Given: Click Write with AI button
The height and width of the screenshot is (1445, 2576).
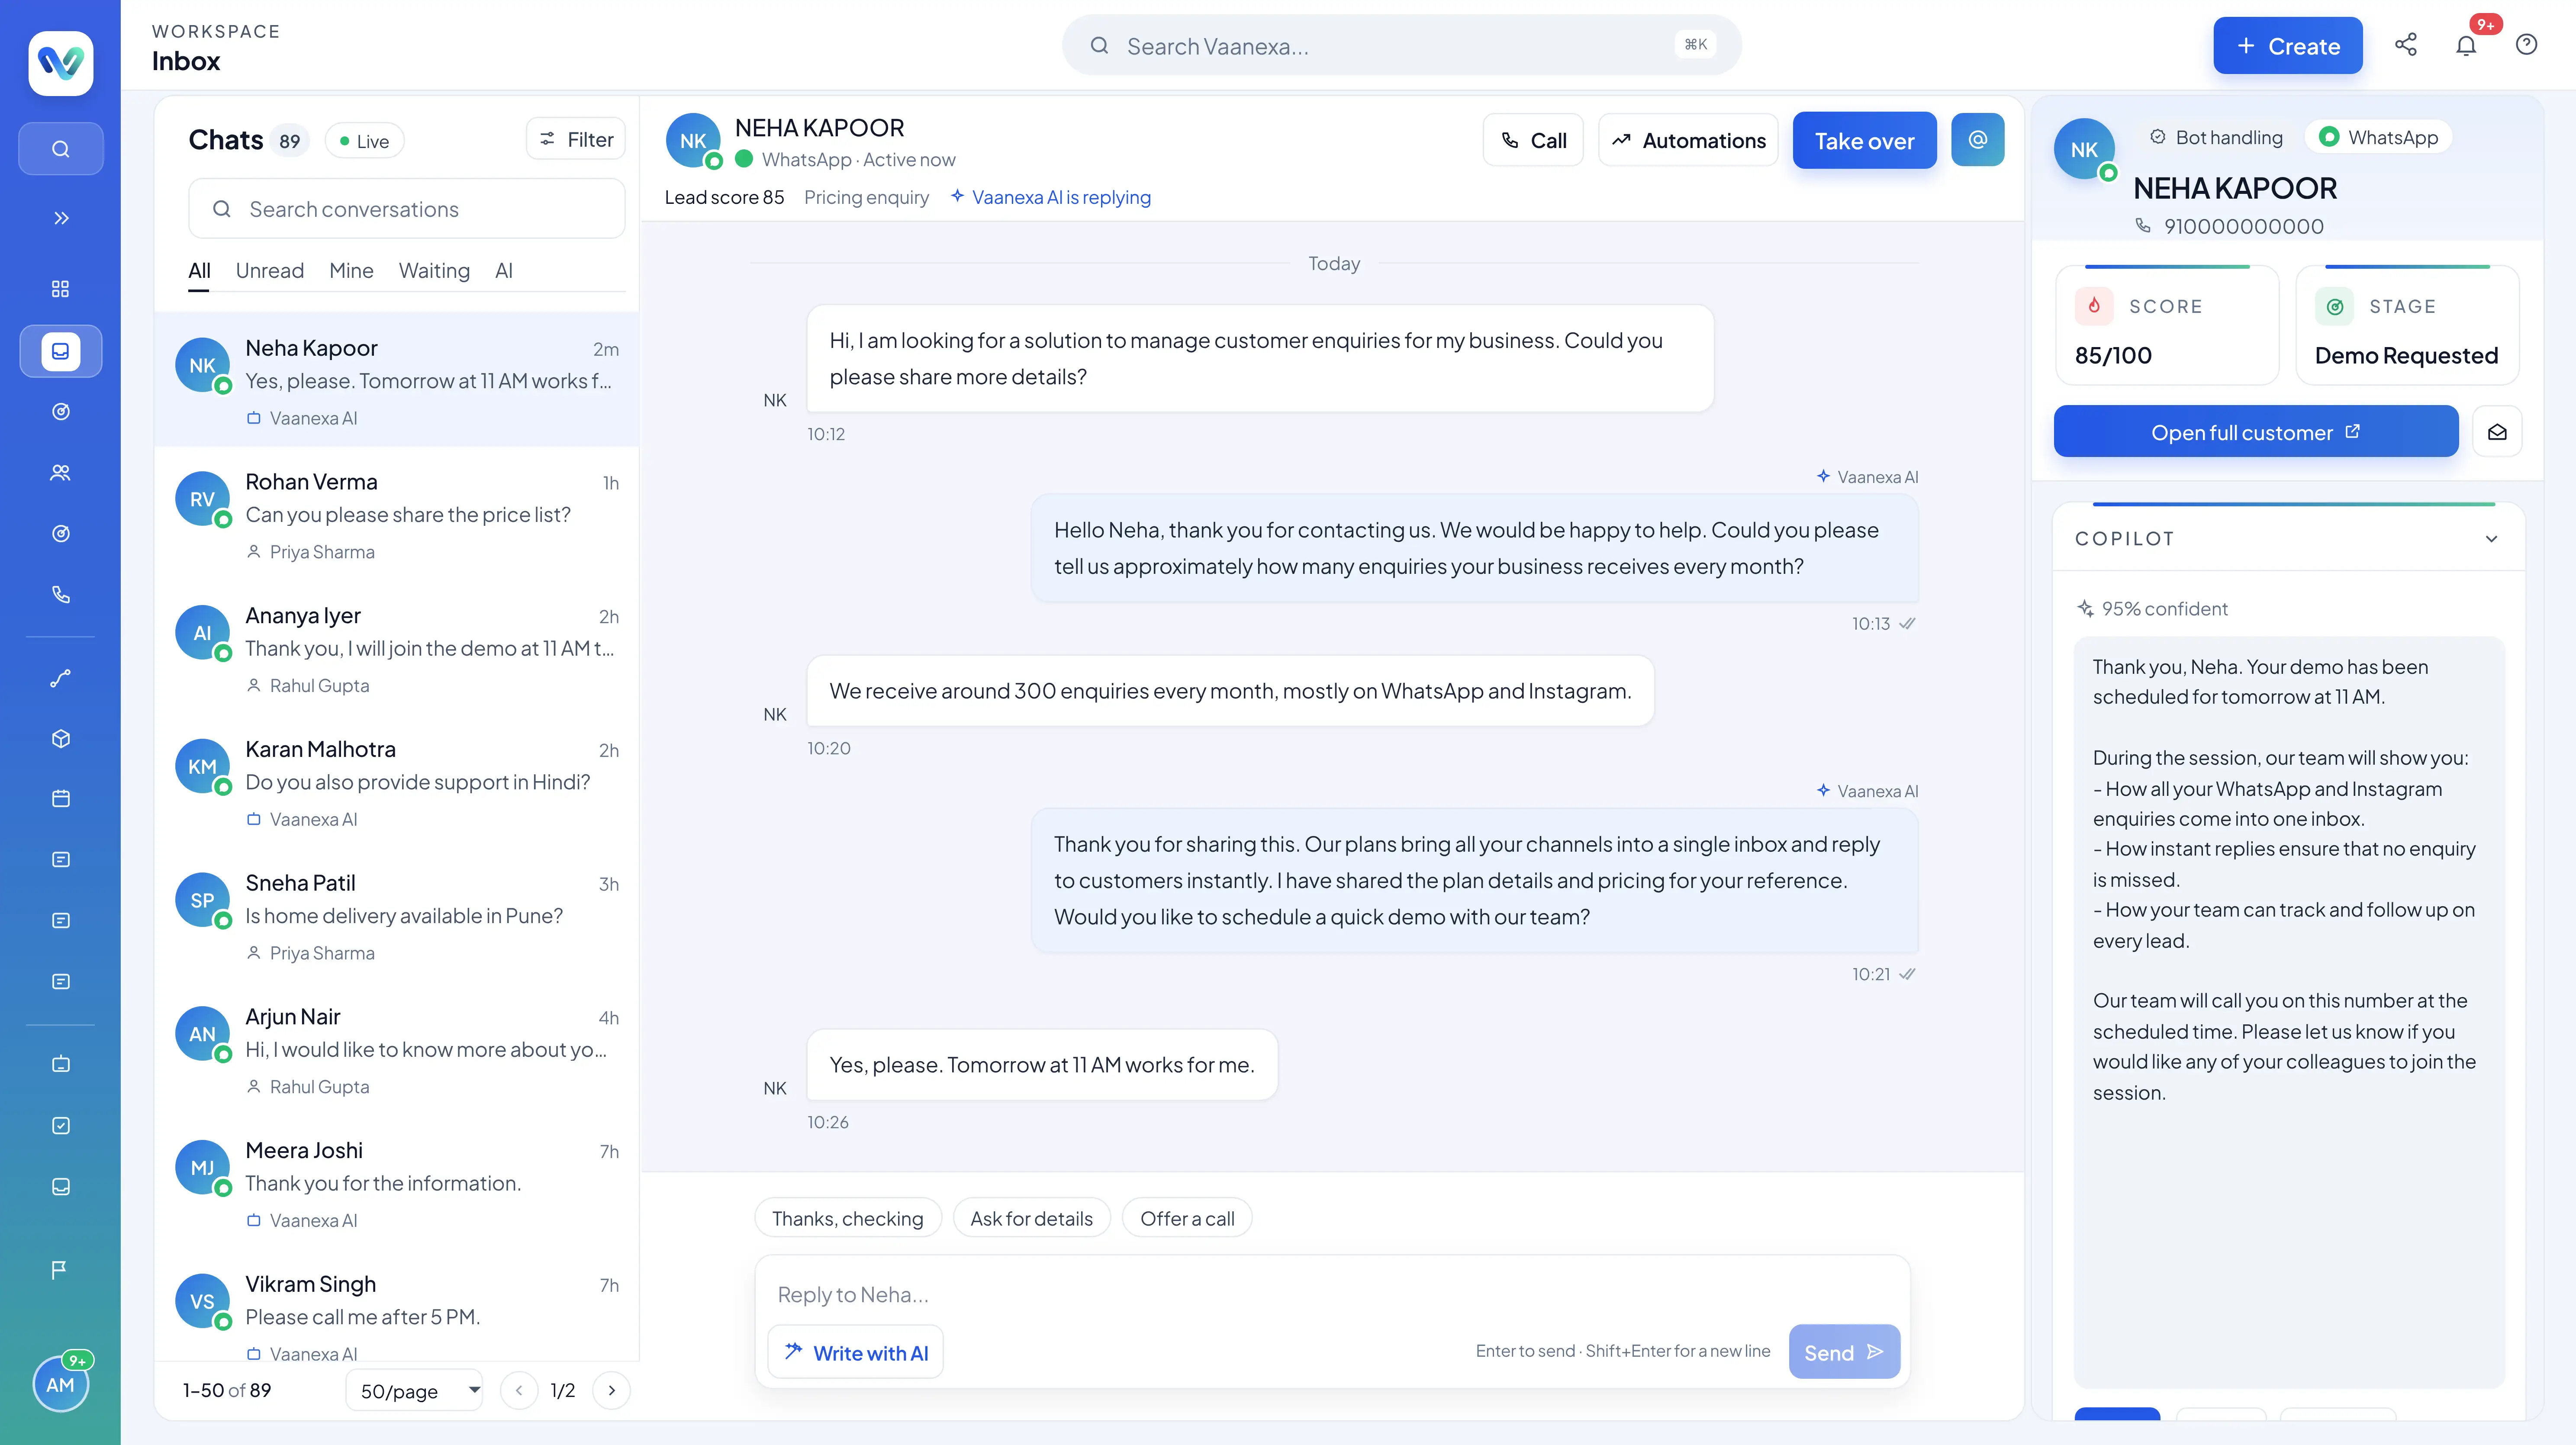Looking at the screenshot, I should coord(856,1353).
